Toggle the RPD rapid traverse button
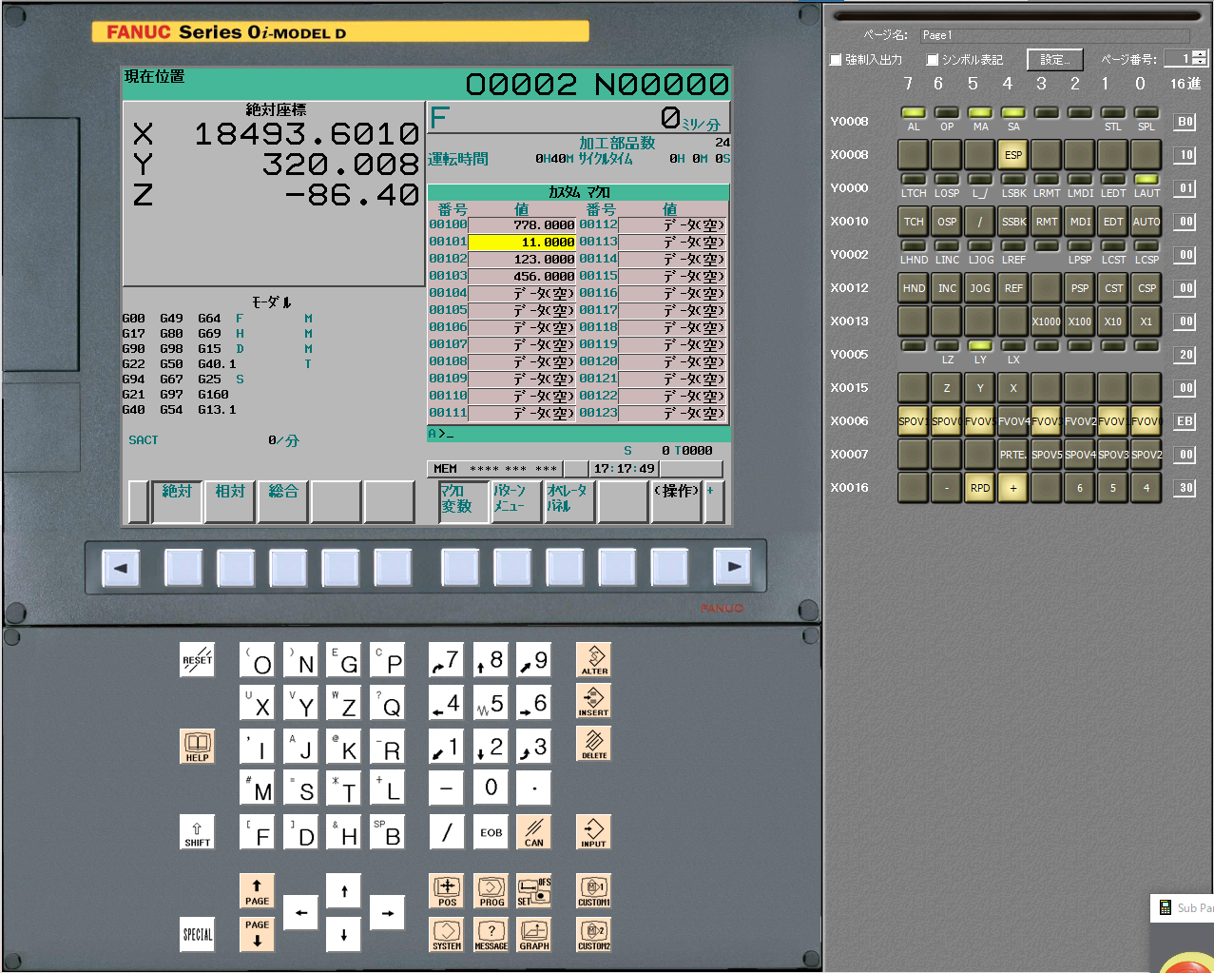Screen dimensions: 1214x973 (x=980, y=488)
